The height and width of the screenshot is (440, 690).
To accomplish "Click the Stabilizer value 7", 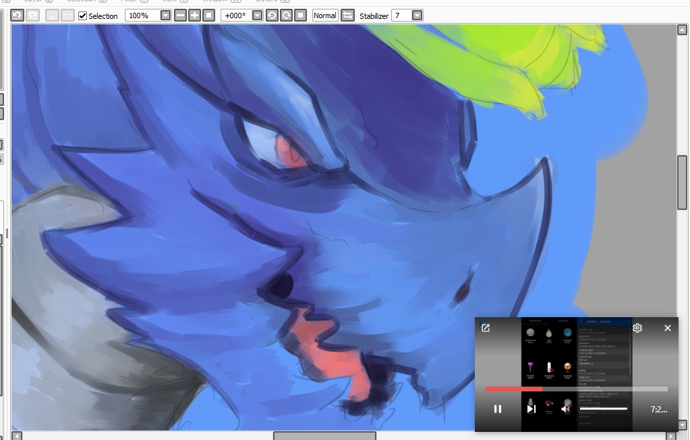I will [x=402, y=16].
